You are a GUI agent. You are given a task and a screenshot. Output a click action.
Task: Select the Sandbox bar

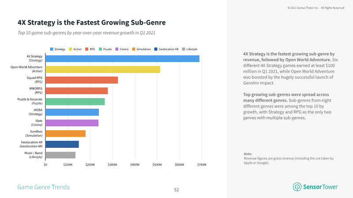(65, 134)
